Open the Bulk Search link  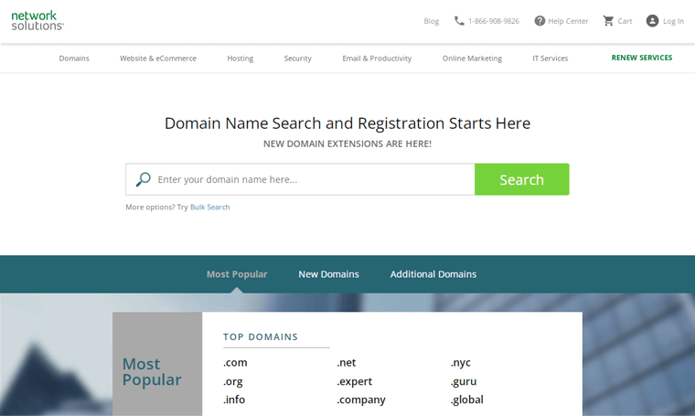(x=209, y=207)
